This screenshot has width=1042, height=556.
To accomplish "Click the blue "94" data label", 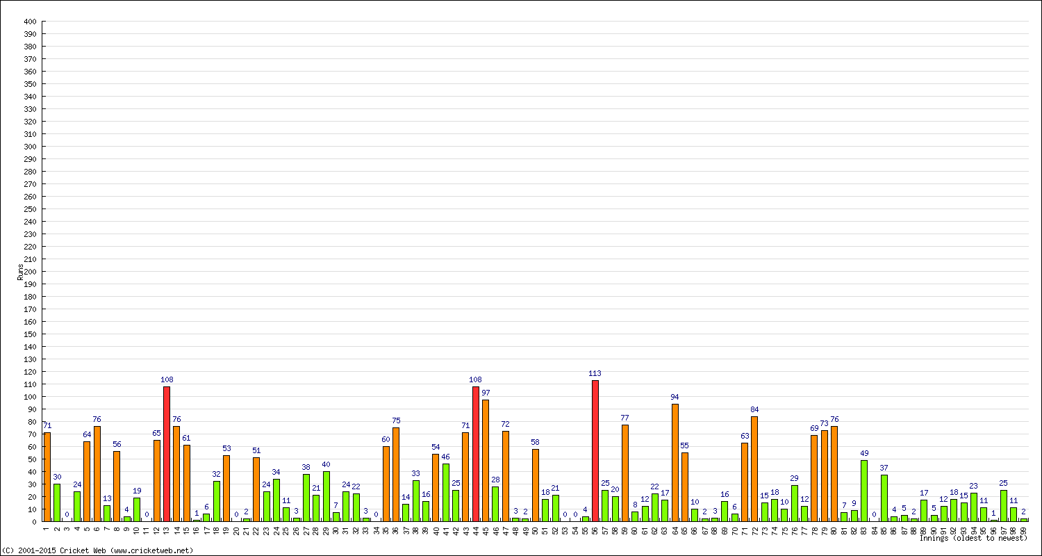I will point(675,398).
